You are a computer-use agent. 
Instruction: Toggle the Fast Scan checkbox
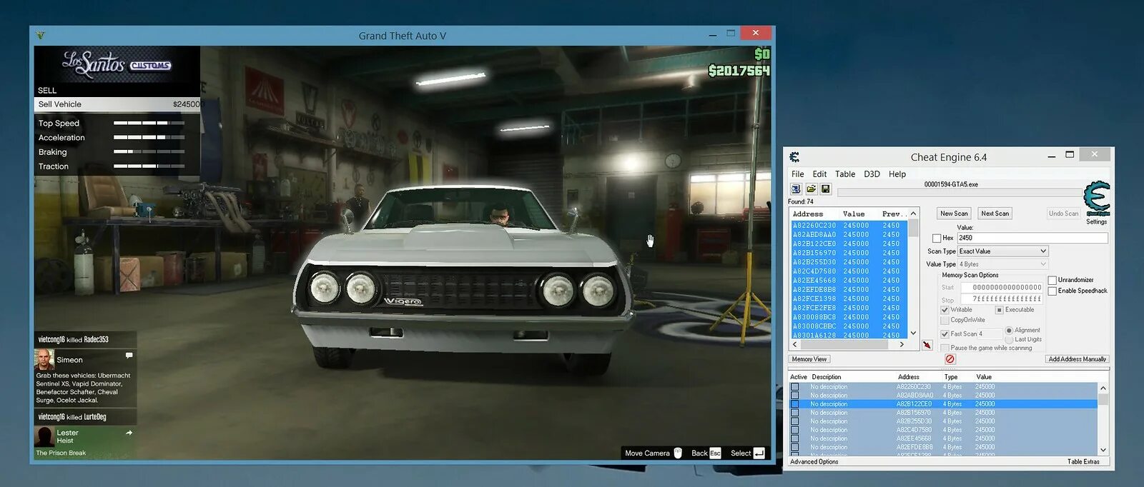pyautogui.click(x=945, y=333)
